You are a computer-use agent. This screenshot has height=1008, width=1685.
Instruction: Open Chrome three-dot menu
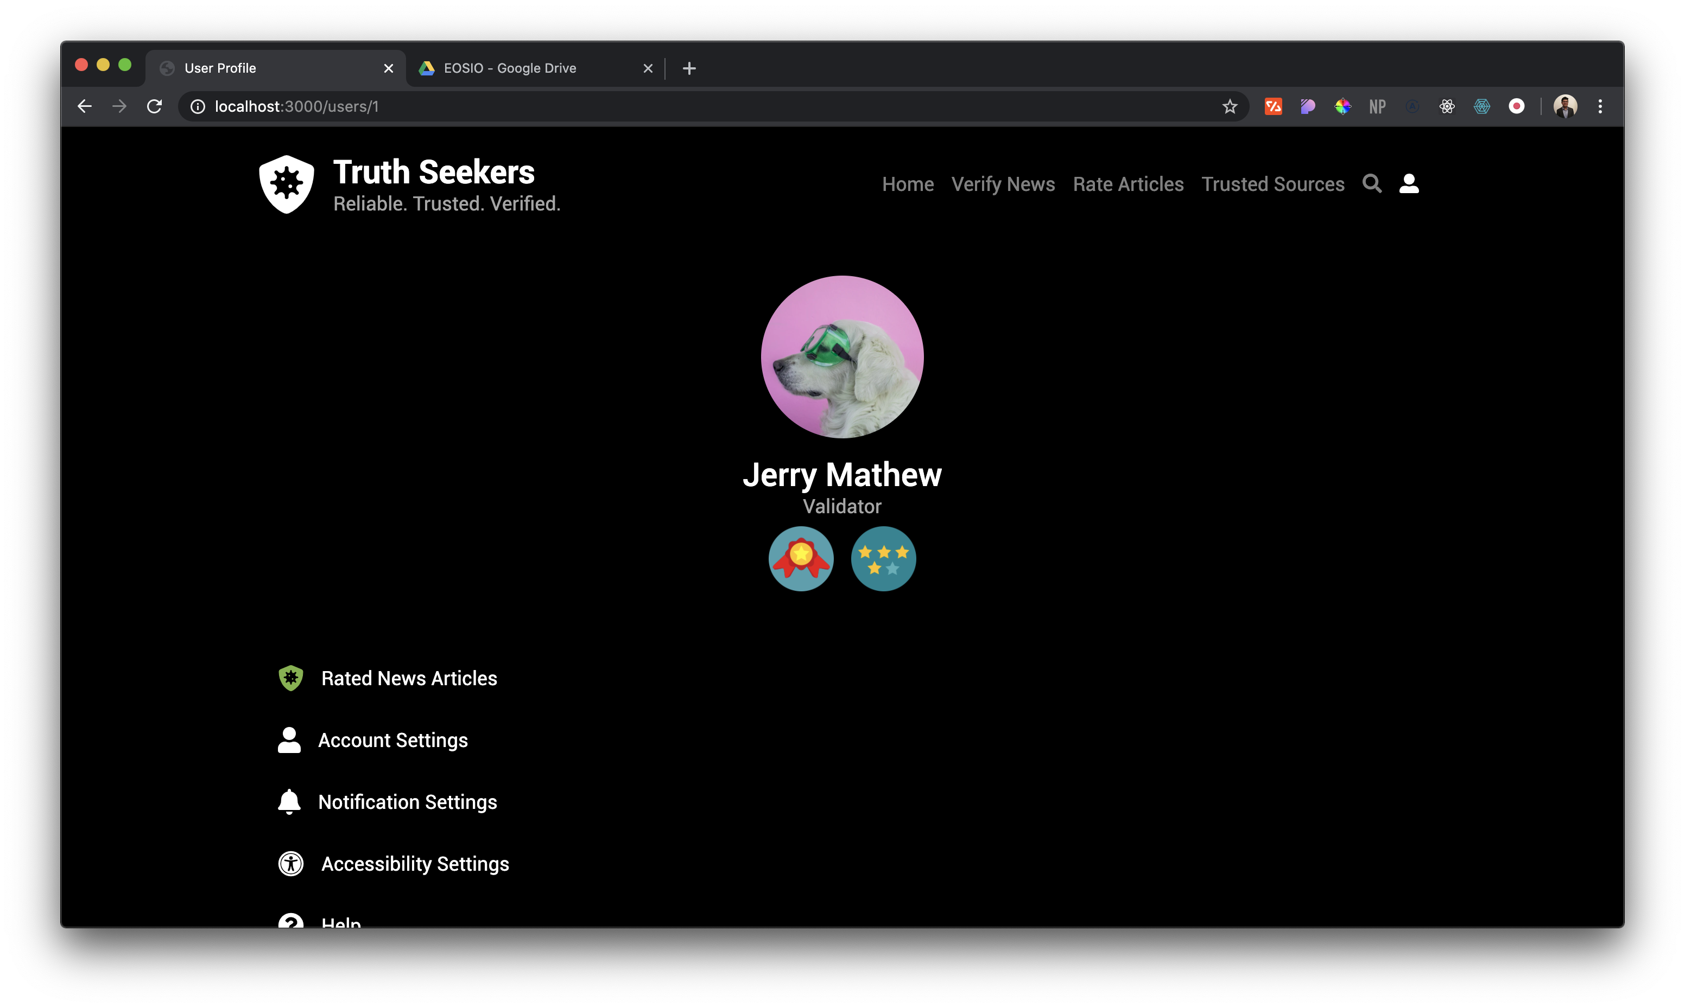pos(1600,107)
